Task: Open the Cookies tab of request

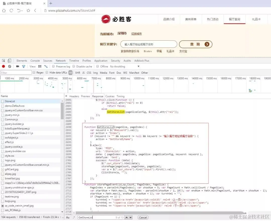Action: (x=110, y=96)
